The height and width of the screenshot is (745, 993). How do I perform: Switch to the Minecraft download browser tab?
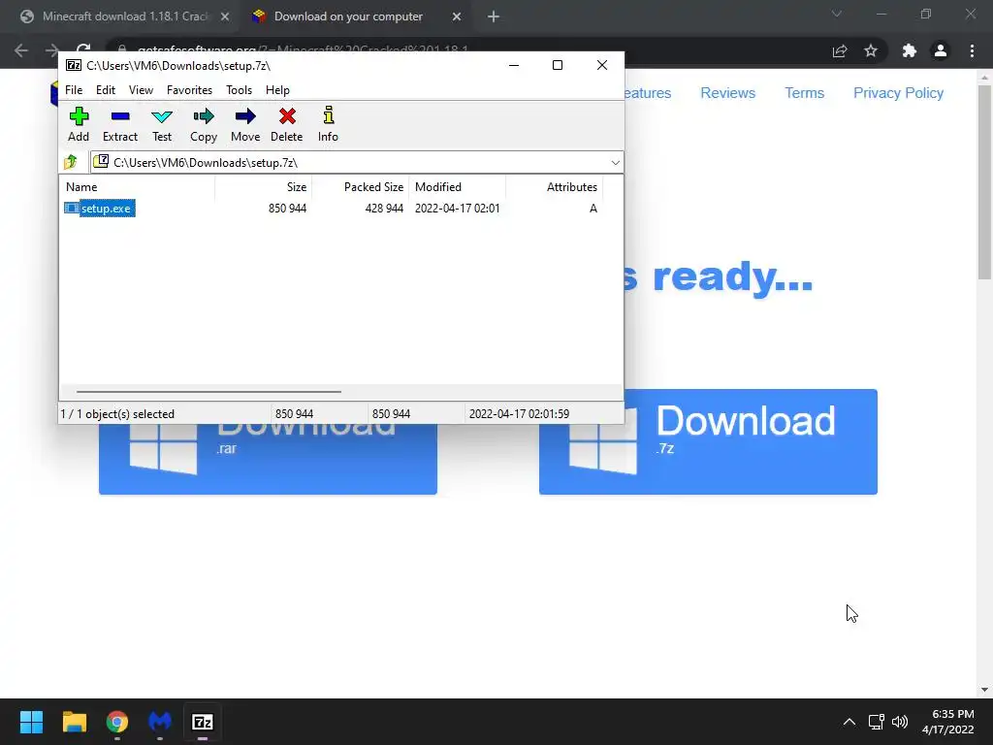(124, 16)
